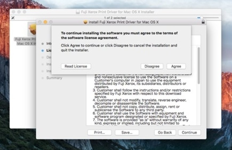
Task: Print the license agreement
Action: (99, 132)
